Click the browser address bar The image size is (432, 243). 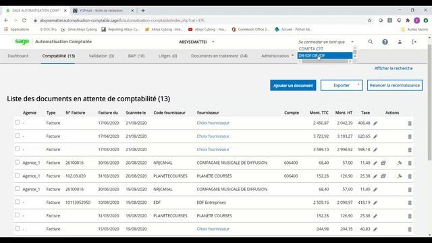pyautogui.click(x=198, y=20)
